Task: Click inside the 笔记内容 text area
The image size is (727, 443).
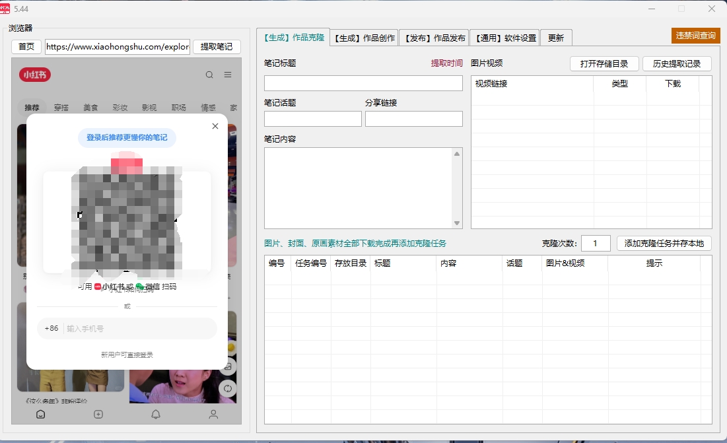Action: click(359, 188)
